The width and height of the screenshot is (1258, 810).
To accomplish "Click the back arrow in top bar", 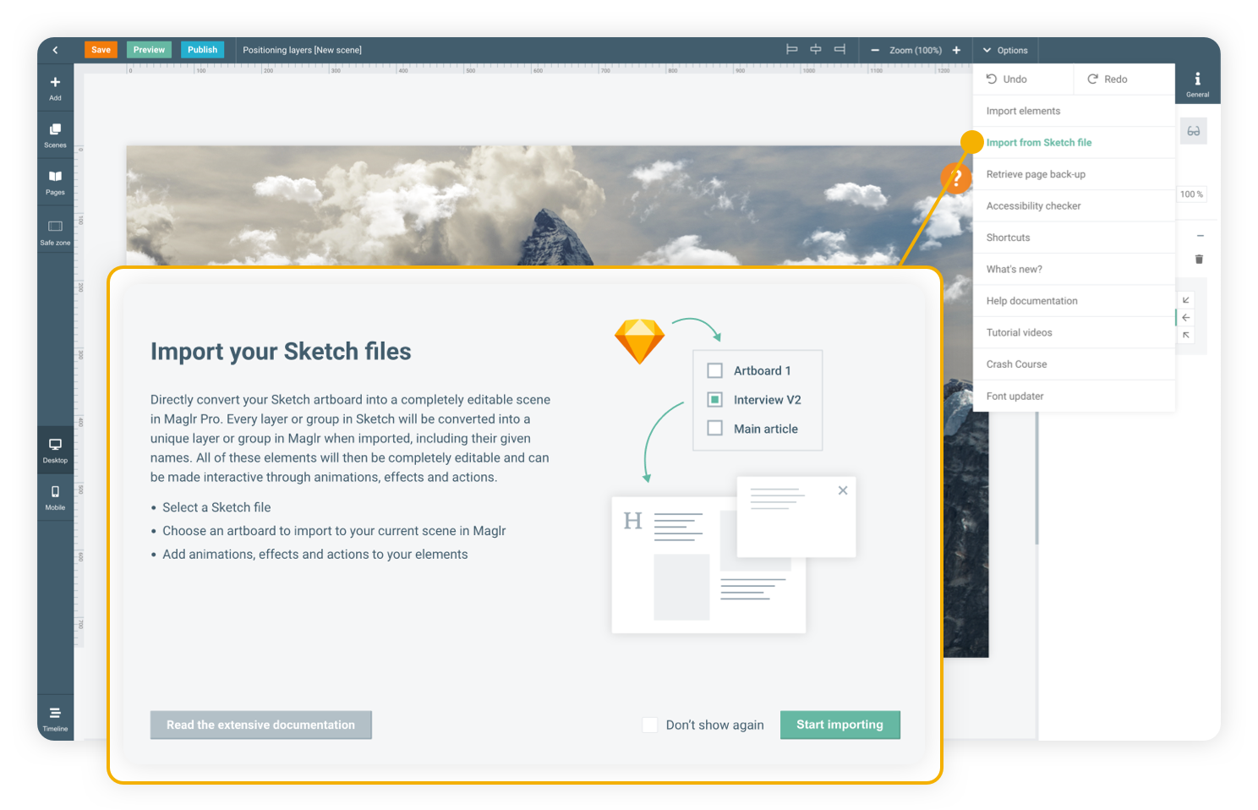I will pyautogui.click(x=56, y=50).
